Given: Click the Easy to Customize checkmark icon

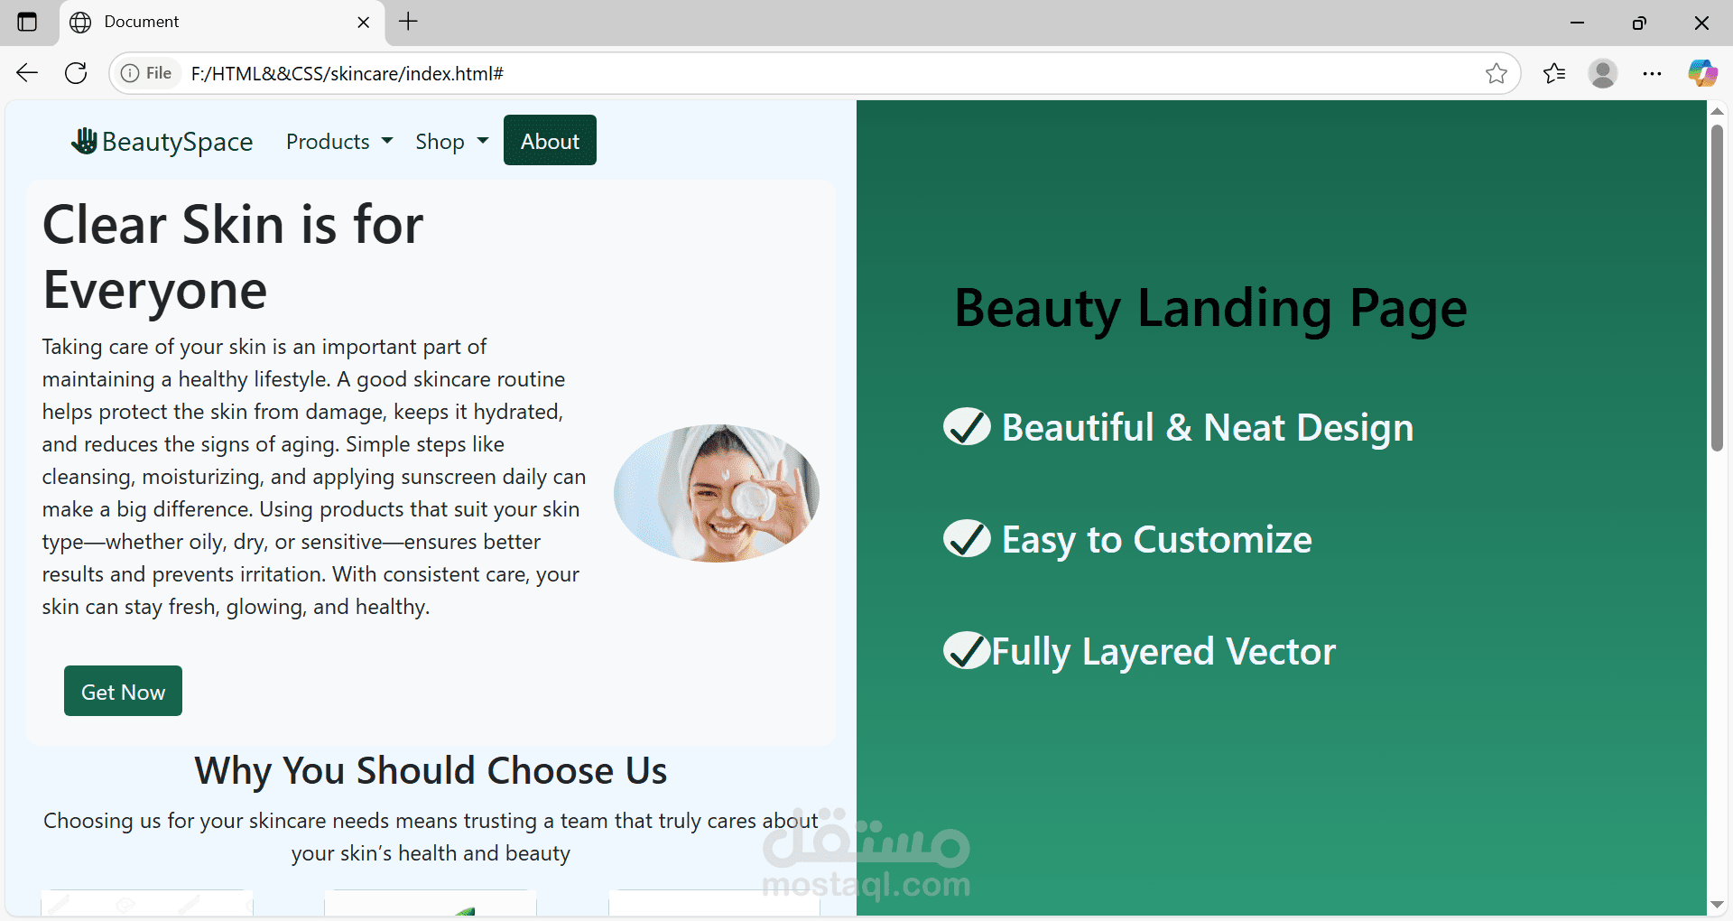Looking at the screenshot, I should pyautogui.click(x=967, y=538).
